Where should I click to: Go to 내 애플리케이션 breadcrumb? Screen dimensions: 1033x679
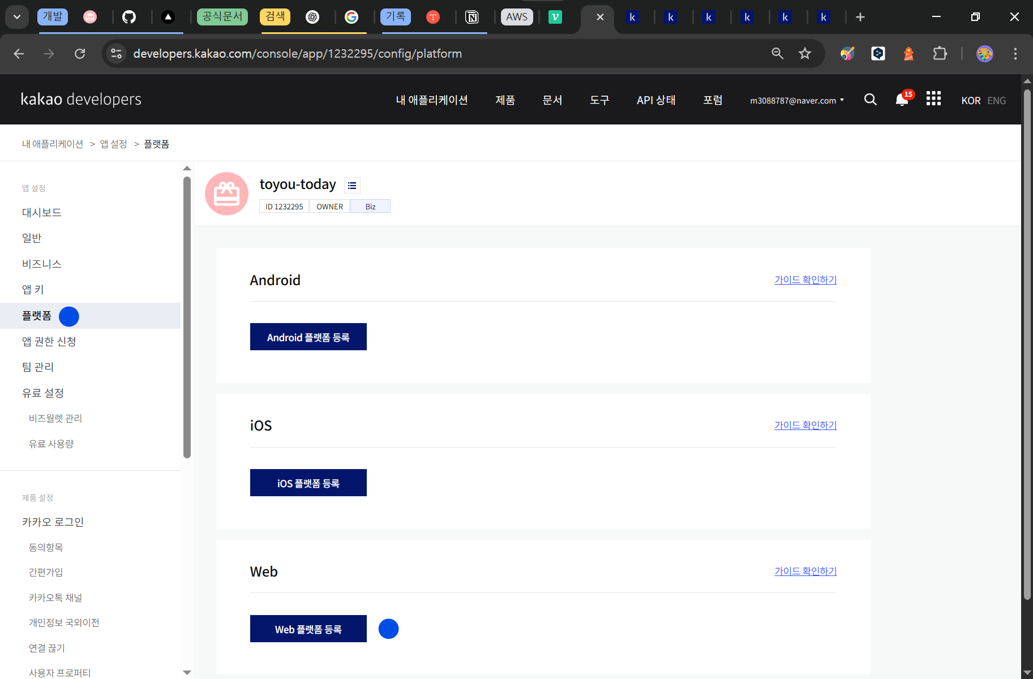pos(53,144)
